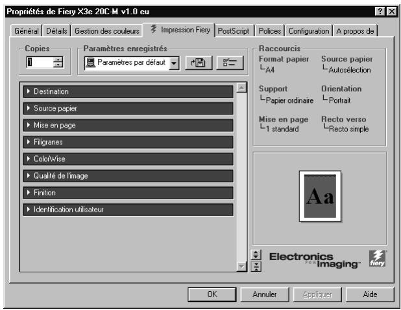This screenshot has width=401, height=310.
Task: Click the collapse-all arrows icon near Electronics
Action: 256,267
